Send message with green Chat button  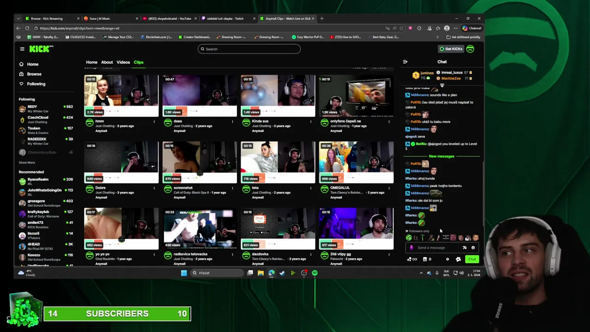tap(472, 259)
